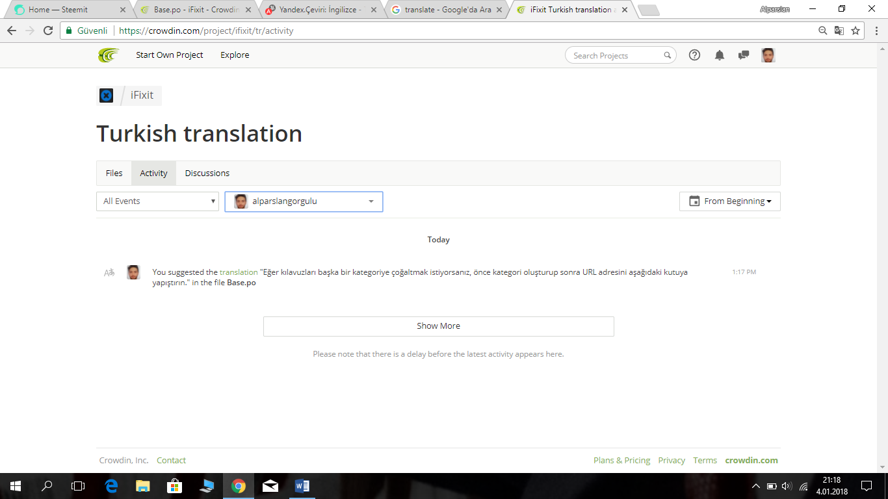Open the Terms footer link
Image resolution: width=888 pixels, height=499 pixels.
point(705,461)
